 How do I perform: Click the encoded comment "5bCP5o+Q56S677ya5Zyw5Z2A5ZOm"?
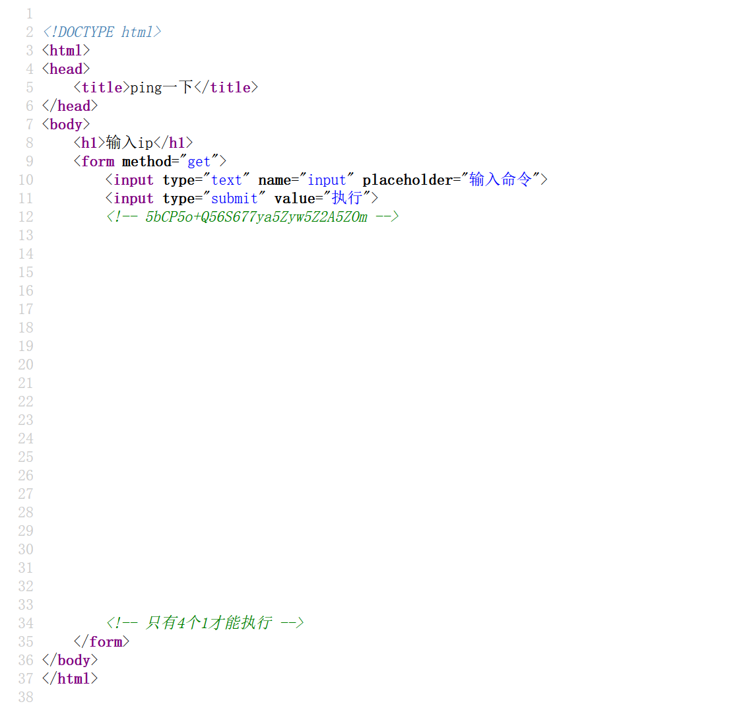[x=256, y=217]
